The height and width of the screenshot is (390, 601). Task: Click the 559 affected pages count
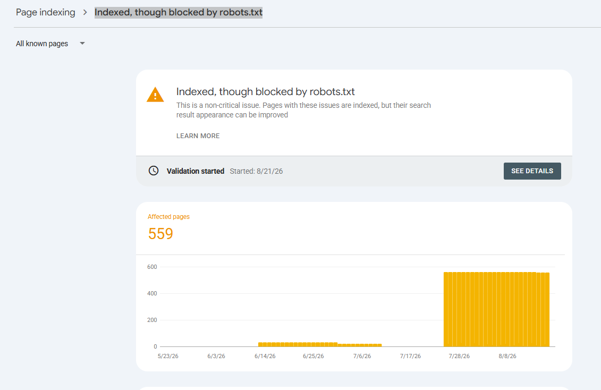point(160,234)
